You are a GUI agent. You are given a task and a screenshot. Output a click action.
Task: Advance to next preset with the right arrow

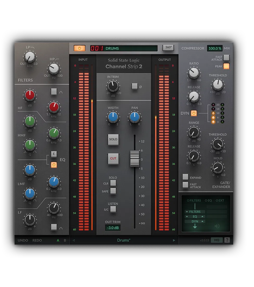click(x=174, y=240)
